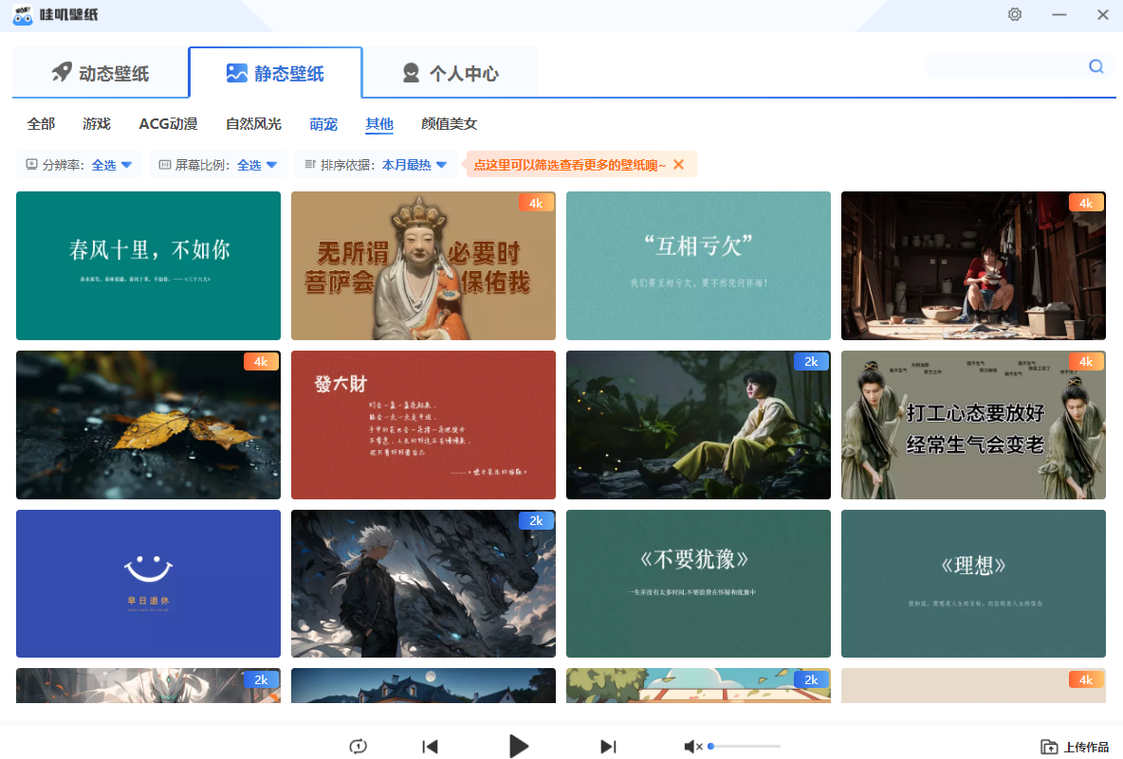The width and height of the screenshot is (1123, 759).
Task: Click the next wallpaper skip icon
Action: 608,746
